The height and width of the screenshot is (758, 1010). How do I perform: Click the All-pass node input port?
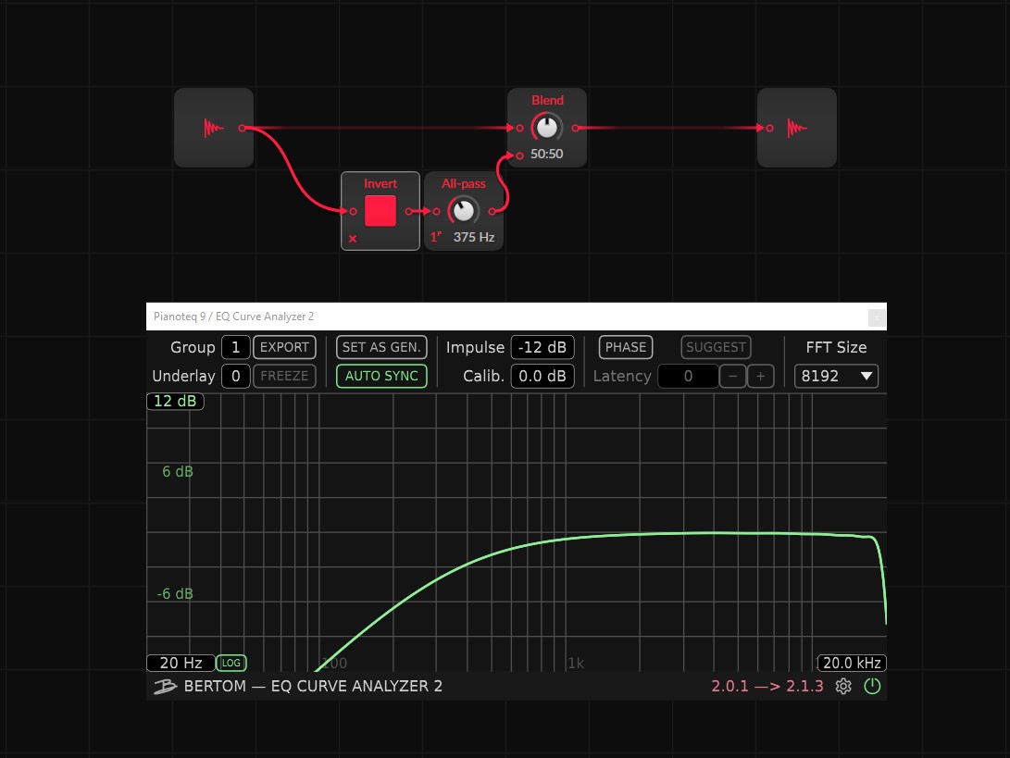point(436,211)
